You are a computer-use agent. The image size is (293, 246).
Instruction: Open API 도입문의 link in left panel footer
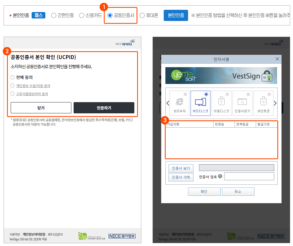pos(55,235)
